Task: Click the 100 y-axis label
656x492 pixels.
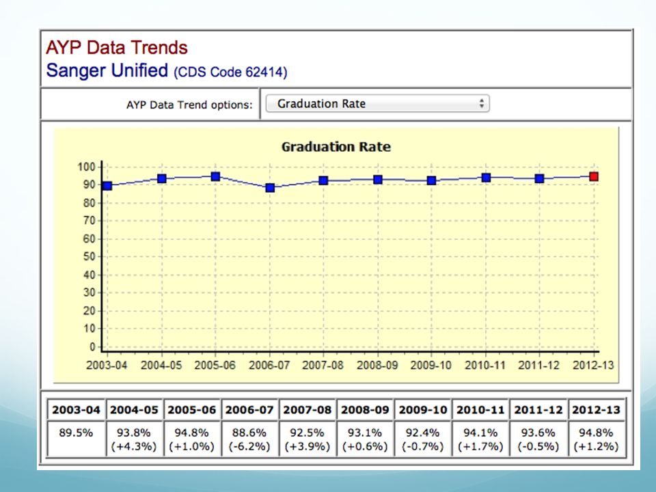Action: pos(87,167)
